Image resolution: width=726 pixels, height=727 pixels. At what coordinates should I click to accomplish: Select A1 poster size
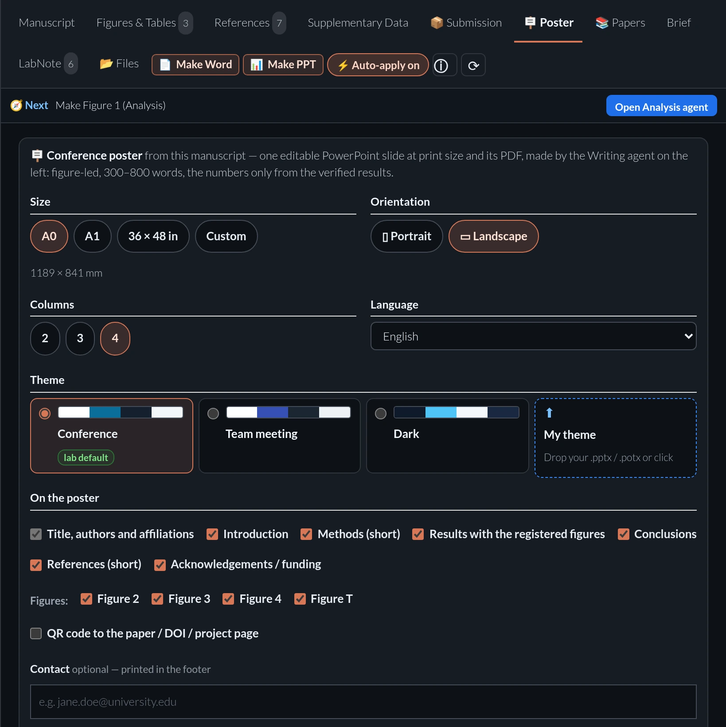92,236
